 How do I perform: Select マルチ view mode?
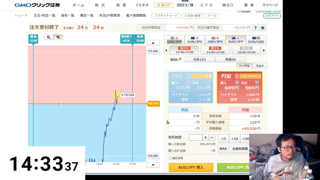[260, 66]
